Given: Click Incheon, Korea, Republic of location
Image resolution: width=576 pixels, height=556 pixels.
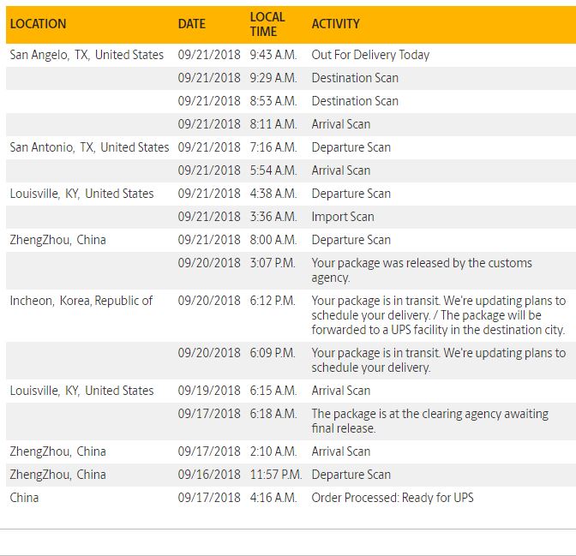Looking at the screenshot, I should click(81, 301).
